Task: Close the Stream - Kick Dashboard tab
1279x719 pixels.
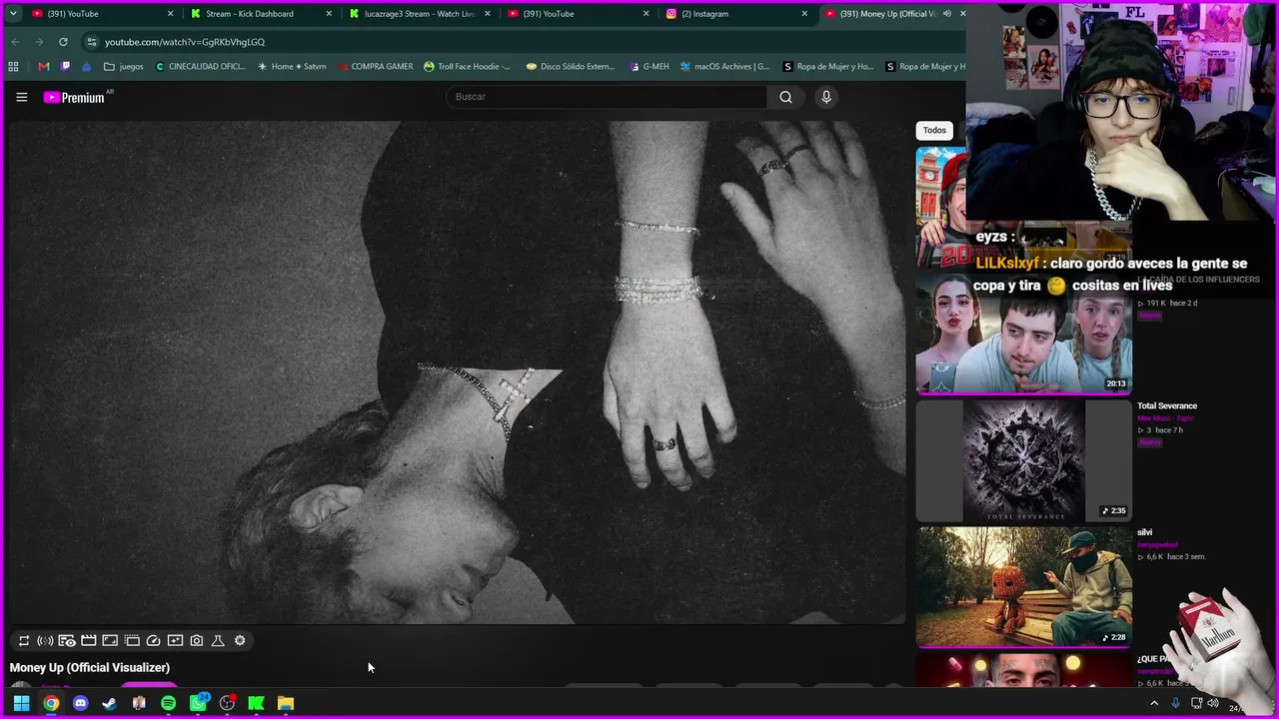Action: click(x=329, y=14)
